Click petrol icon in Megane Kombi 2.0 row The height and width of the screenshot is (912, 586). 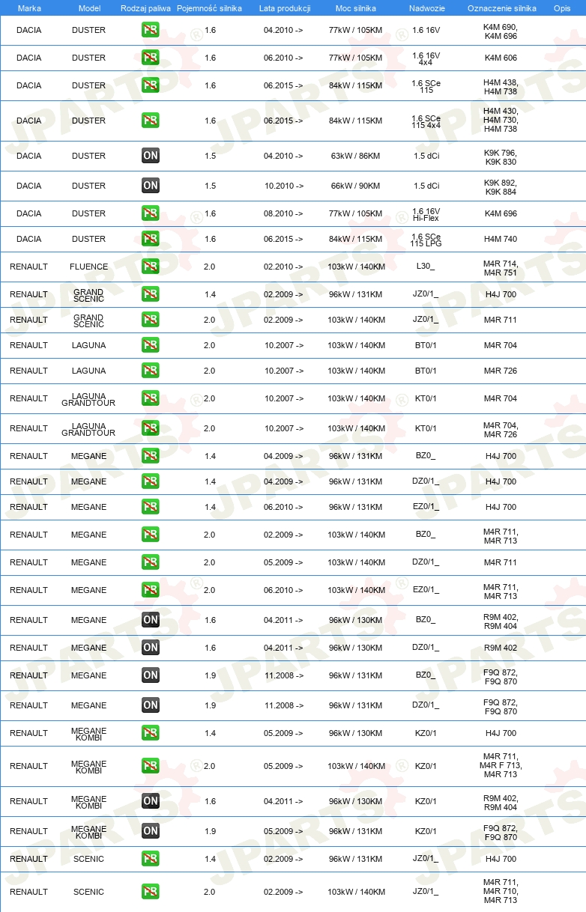point(151,766)
